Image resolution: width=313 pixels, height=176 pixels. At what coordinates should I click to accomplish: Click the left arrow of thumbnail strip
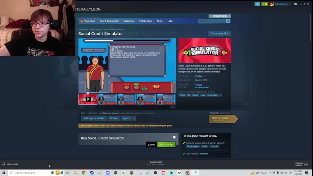(81, 107)
